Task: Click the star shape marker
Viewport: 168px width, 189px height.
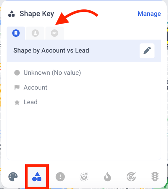Action: (17, 103)
